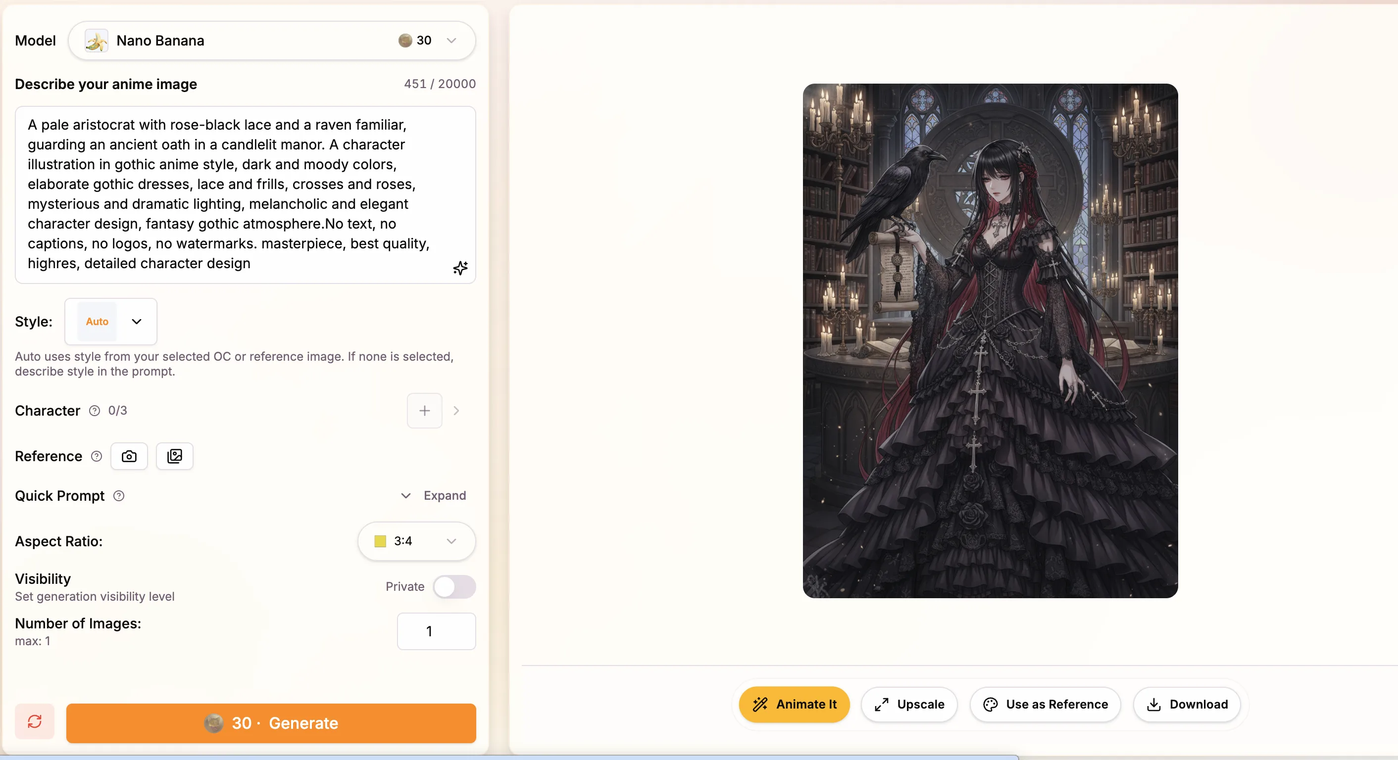Viewport: 1398px width, 760px height.
Task: Expand the Quick Prompt section
Action: pyautogui.click(x=434, y=496)
